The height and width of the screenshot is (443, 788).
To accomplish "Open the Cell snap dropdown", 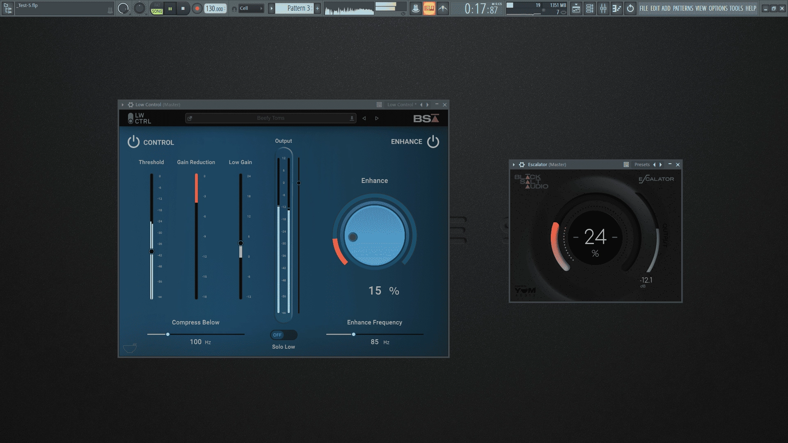I will 251,8.
